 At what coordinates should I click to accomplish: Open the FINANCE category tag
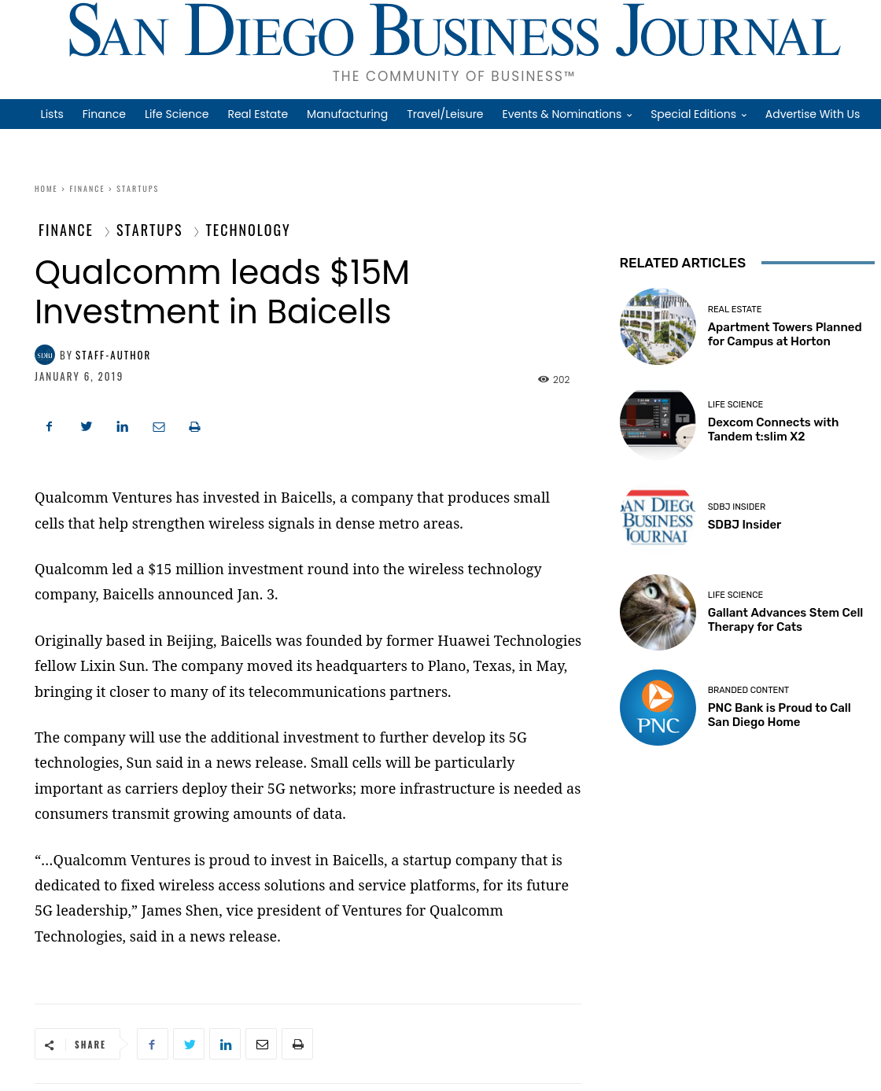coord(65,230)
